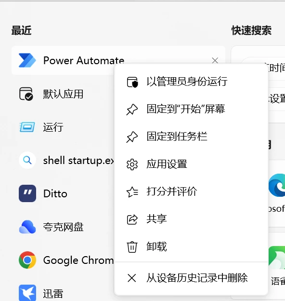Open 夸克网盘 cloud icon

tap(27, 227)
